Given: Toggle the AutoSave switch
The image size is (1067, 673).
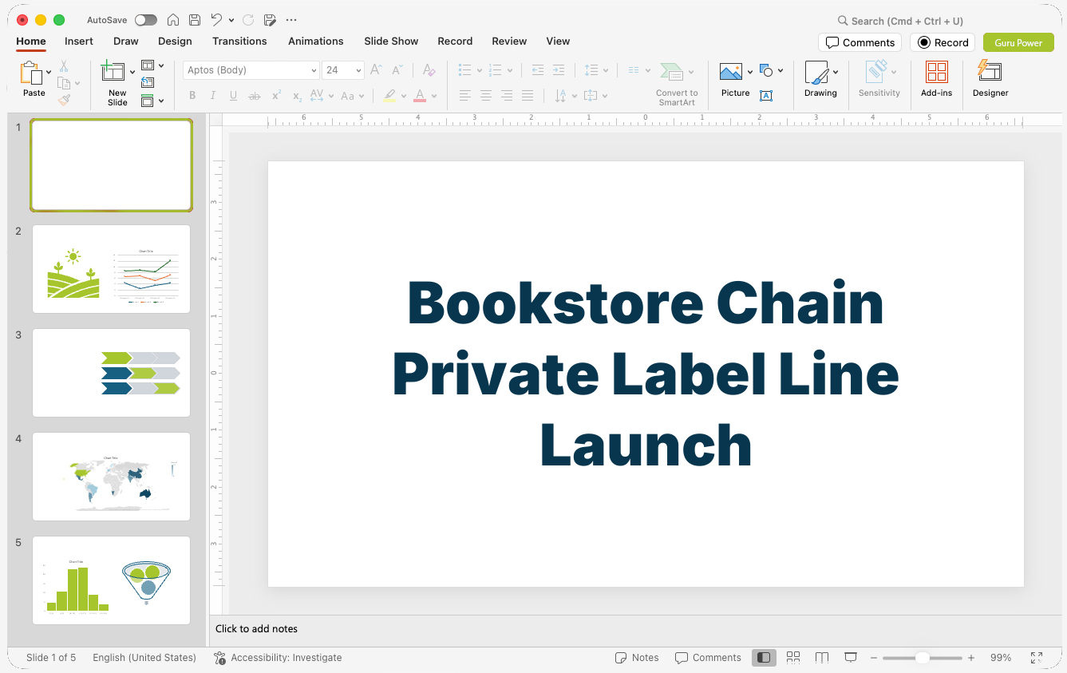Looking at the screenshot, I should pos(146,20).
